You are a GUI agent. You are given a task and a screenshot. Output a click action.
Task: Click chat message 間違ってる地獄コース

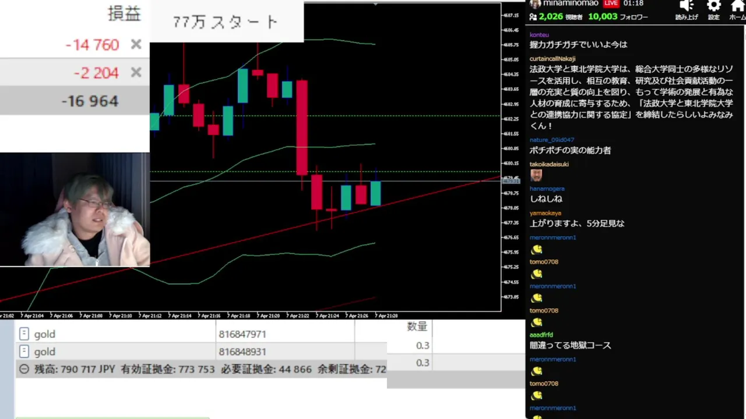[x=570, y=346]
